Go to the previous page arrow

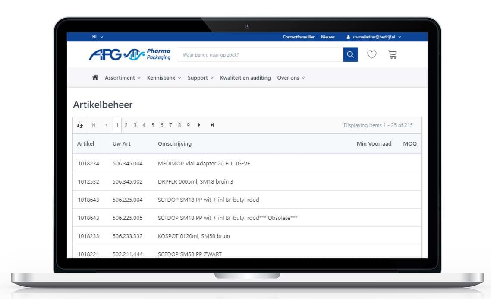[x=107, y=125]
